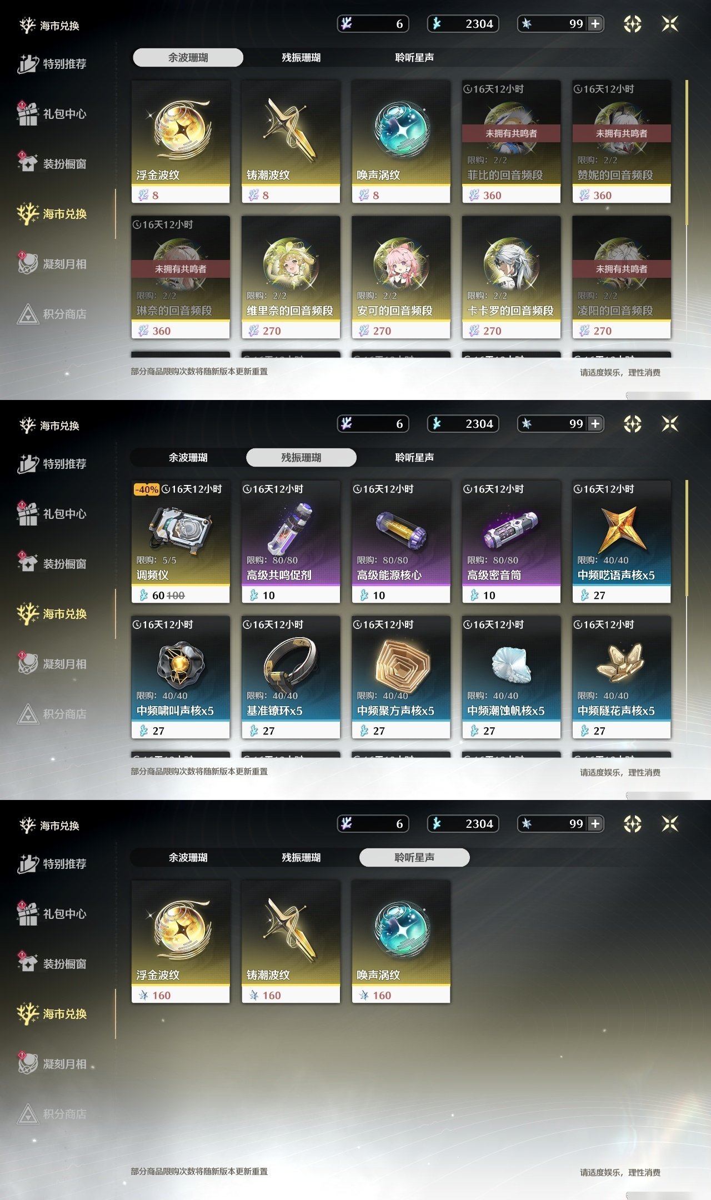The height and width of the screenshot is (1200, 711).
Task: Click the highlighted 余波珊瑚 tab
Action: click(188, 57)
